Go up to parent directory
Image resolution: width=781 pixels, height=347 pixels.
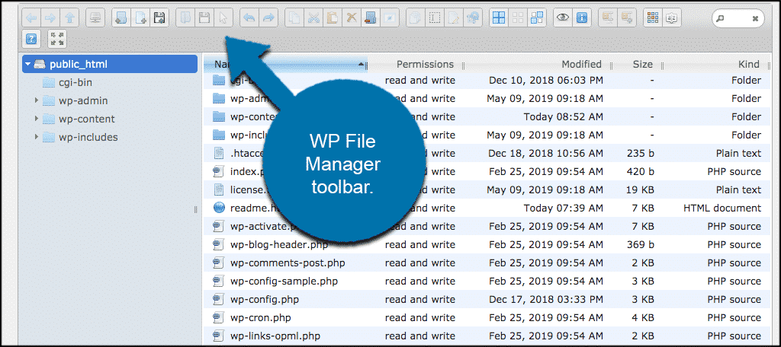point(69,18)
